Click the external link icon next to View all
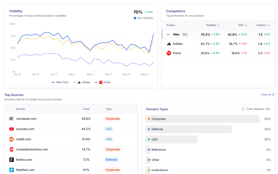This screenshot has width=278, height=174. [273, 95]
